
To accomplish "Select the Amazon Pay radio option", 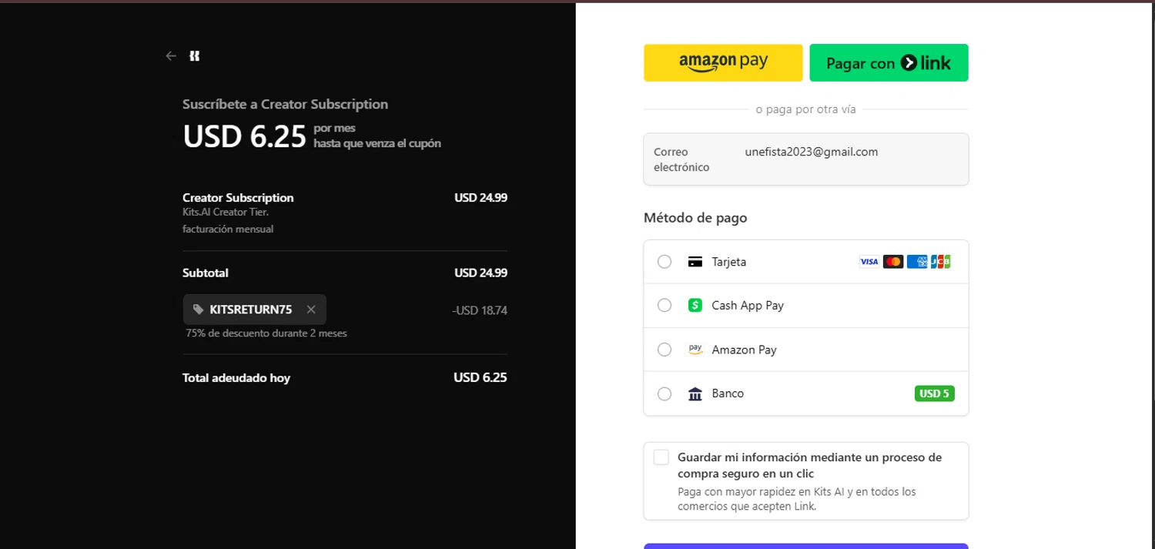I will tap(665, 350).
